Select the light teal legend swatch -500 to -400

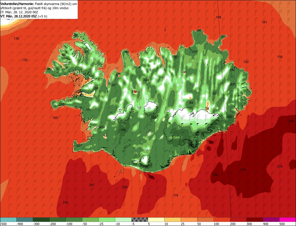[x=8, y=219]
